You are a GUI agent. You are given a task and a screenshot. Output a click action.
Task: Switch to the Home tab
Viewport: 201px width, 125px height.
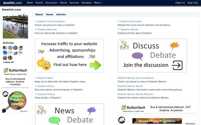50,14
